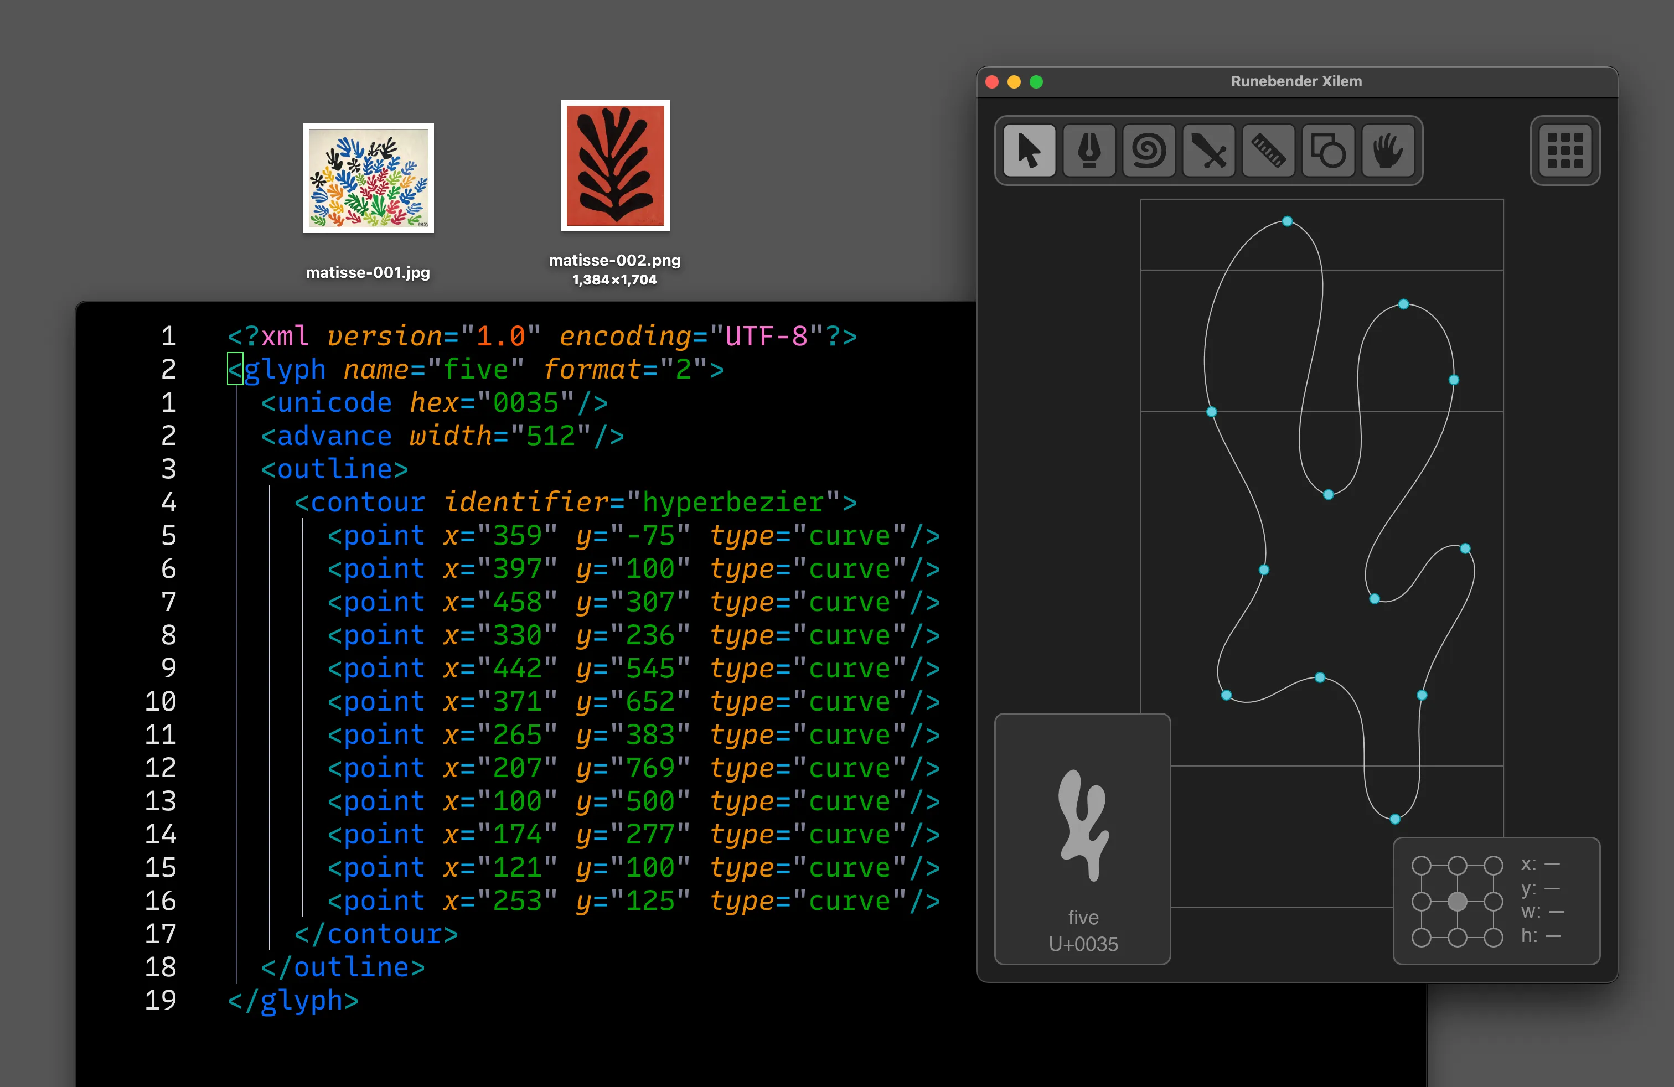Screen dimensions: 1674x1087
Task: Select the bottom-left anchor in the coordinate panel
Action: [x=1422, y=937]
